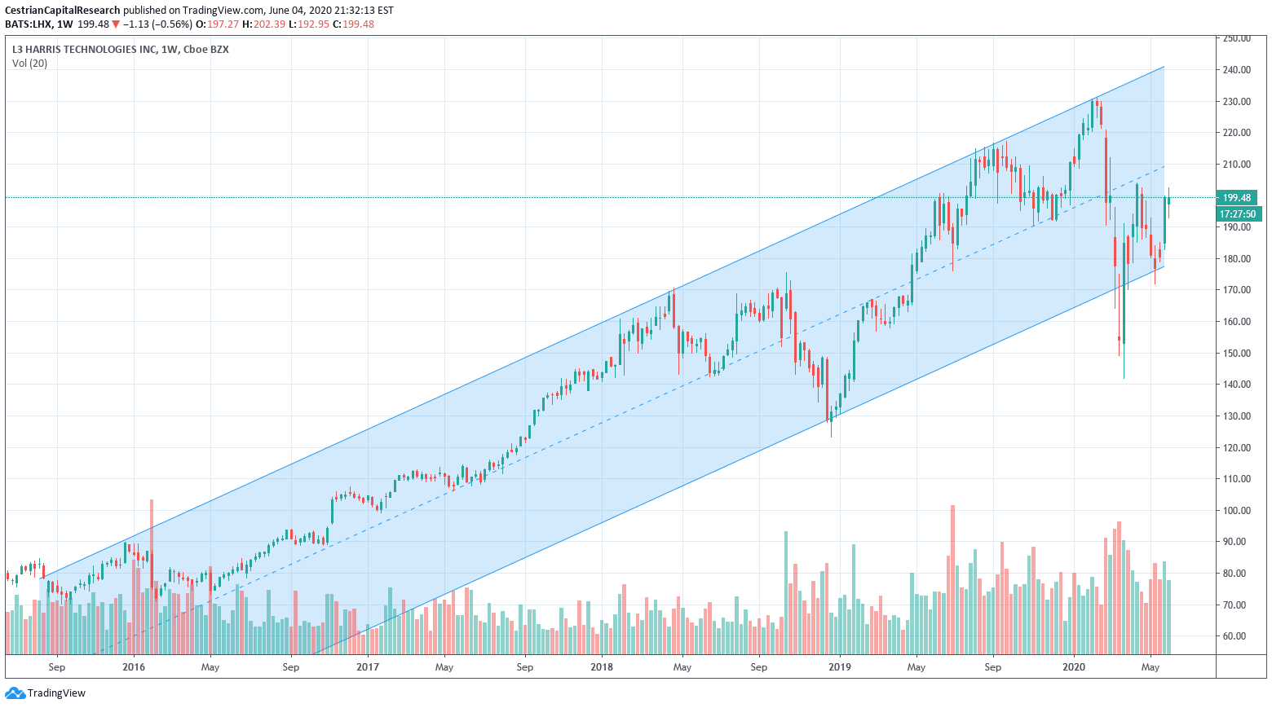Click the 2016 label on time axis
Screen dimensions: 1272x708
134,667
